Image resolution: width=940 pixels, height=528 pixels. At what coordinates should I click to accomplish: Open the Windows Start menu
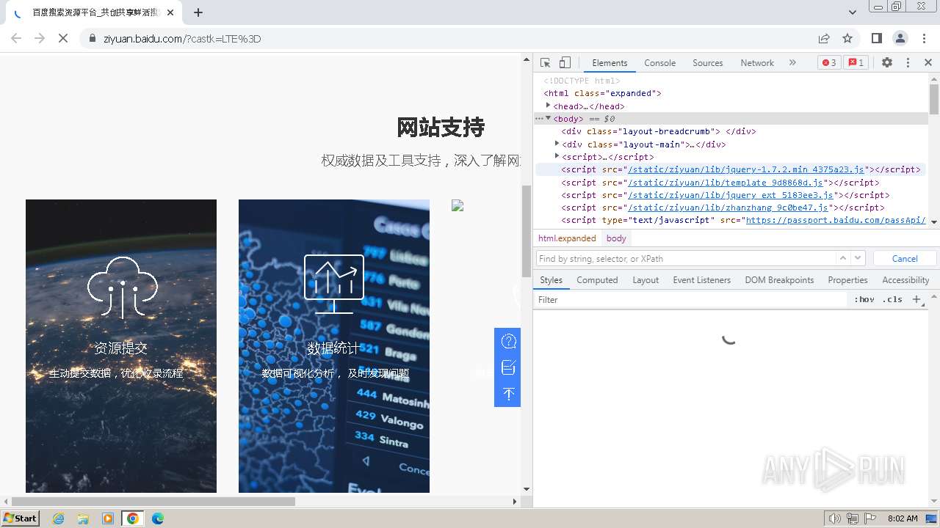tap(21, 518)
